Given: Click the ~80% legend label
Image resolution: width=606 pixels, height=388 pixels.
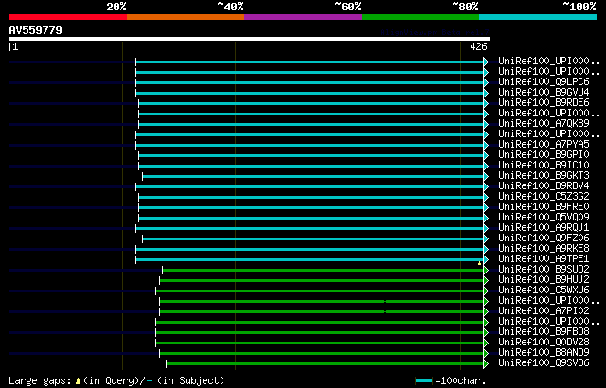Looking at the screenshot, I should click(465, 7).
